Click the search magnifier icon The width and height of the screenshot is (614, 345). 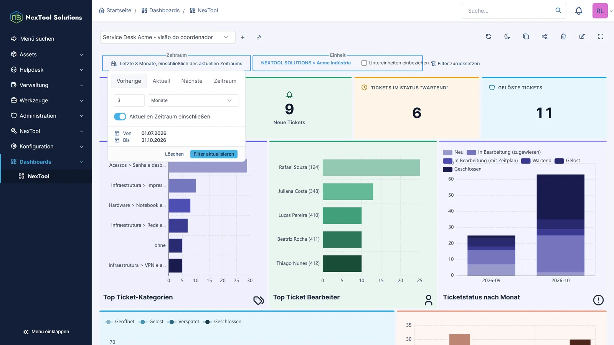[558, 10]
